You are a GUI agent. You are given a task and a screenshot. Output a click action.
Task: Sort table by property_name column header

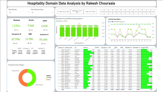click(x=69, y=48)
